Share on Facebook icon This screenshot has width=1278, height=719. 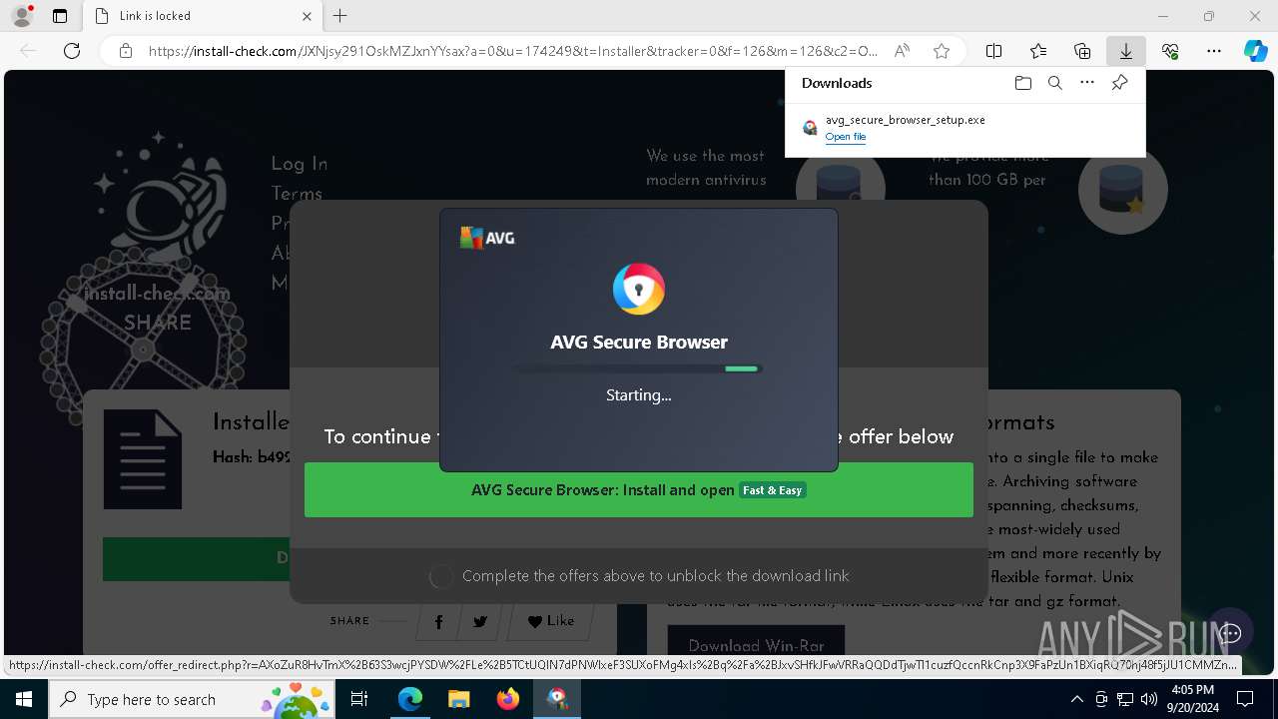pos(438,622)
